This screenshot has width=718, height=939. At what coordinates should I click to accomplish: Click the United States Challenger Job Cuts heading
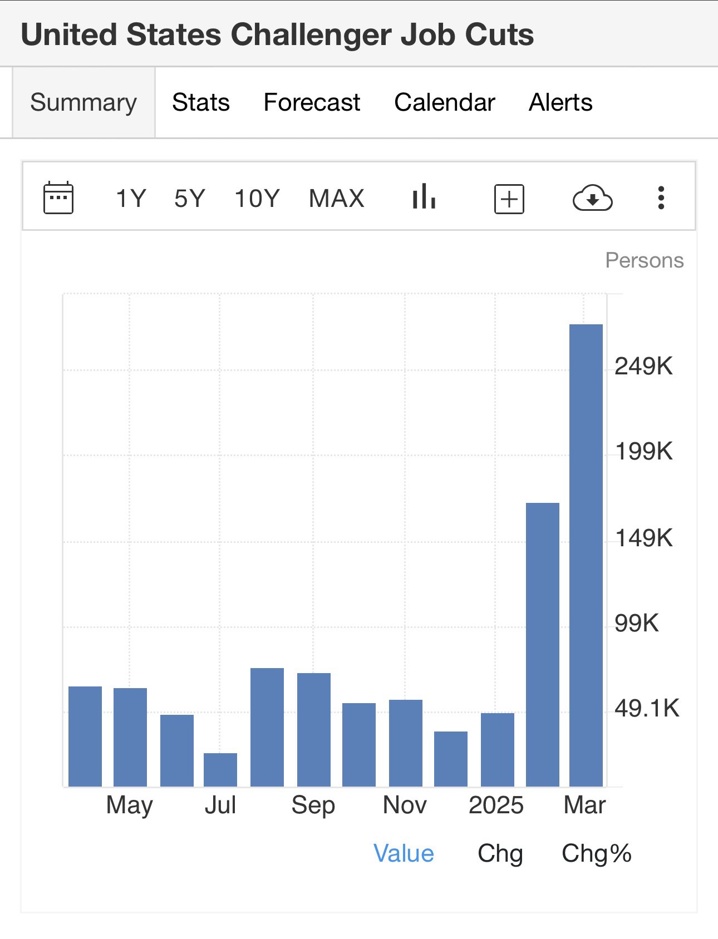277,34
